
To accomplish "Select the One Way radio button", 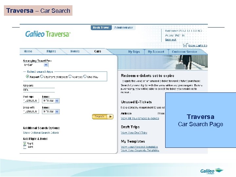I will point(85,76).
